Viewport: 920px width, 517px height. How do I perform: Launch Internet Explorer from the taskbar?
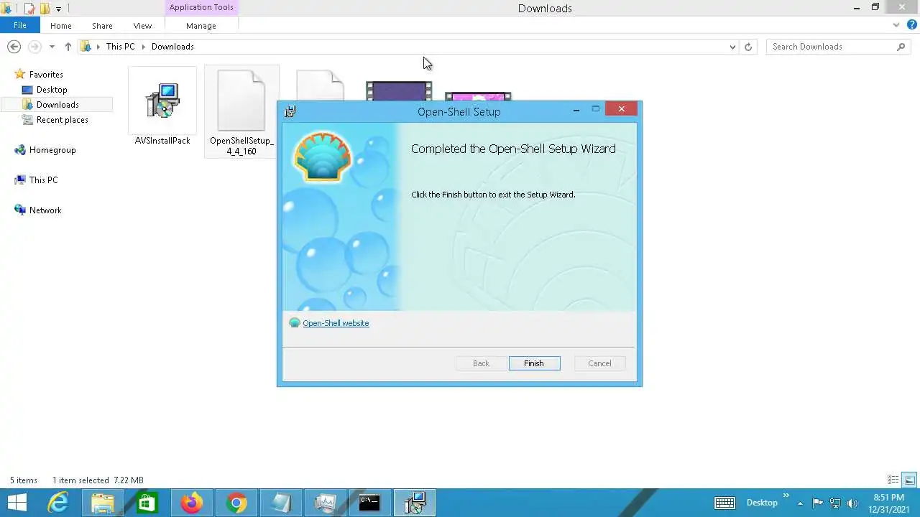[x=57, y=503]
